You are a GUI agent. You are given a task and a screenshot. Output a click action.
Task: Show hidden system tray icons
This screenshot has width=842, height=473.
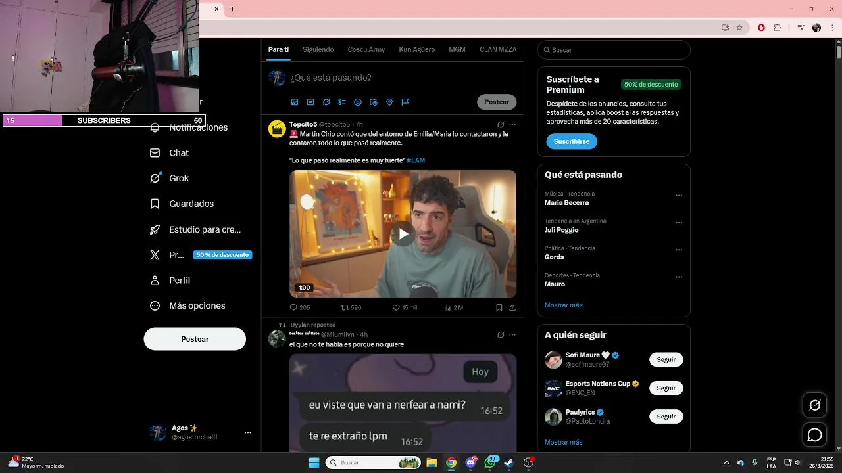pyautogui.click(x=726, y=462)
